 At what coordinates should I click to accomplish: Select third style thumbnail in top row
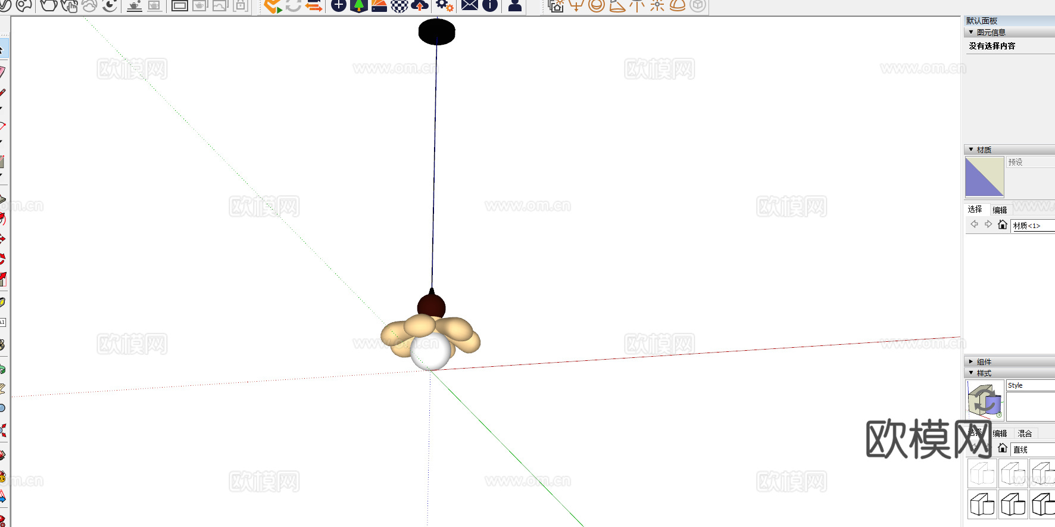coord(1043,473)
